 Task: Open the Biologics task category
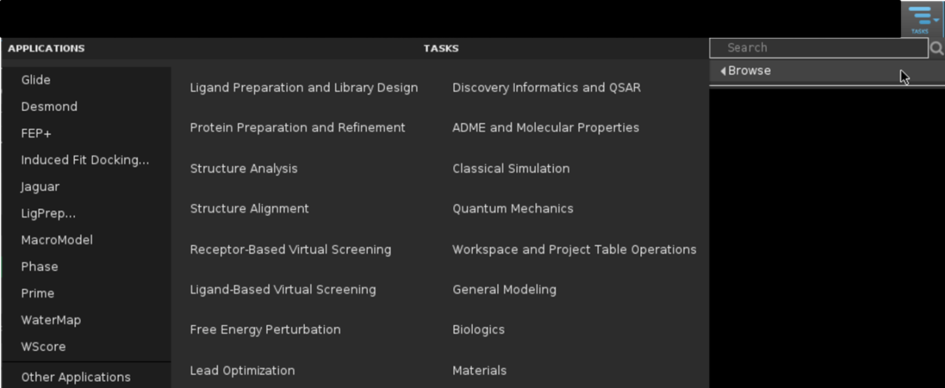point(478,330)
